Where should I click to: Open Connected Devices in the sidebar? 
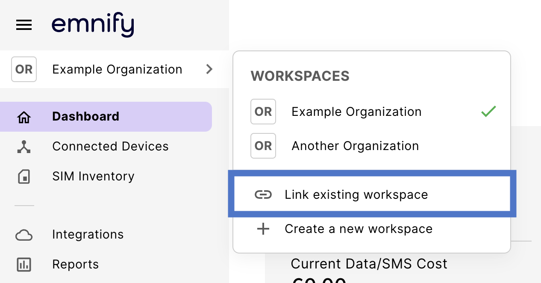point(110,147)
